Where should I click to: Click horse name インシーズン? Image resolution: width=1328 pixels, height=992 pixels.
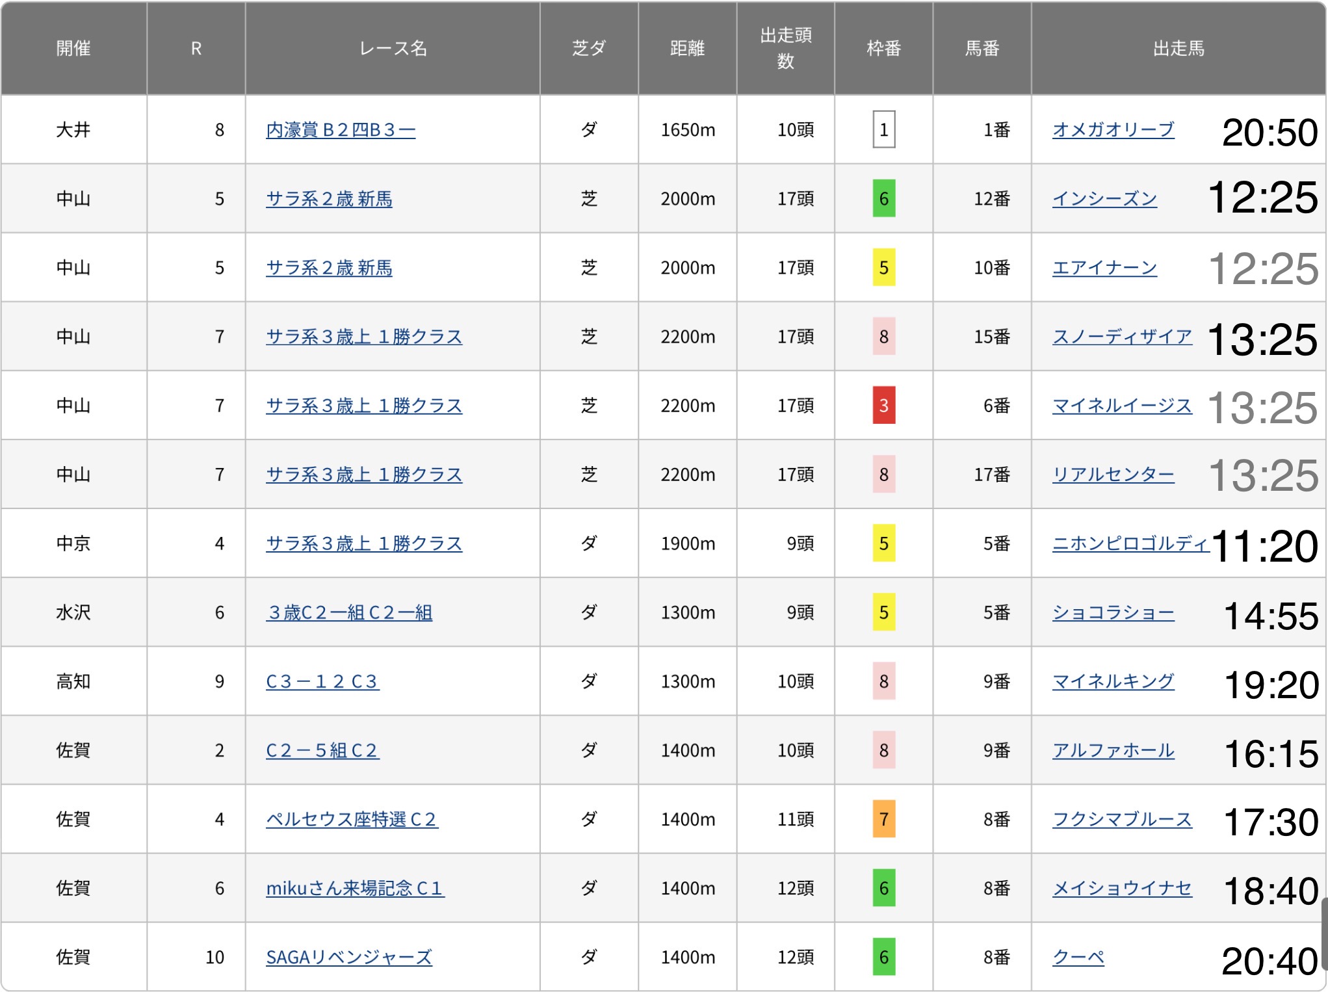1104,199
